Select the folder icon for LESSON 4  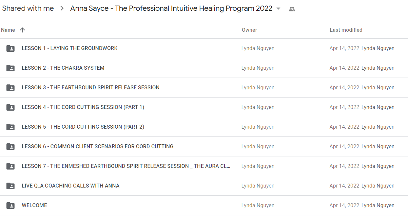pyautogui.click(x=10, y=107)
